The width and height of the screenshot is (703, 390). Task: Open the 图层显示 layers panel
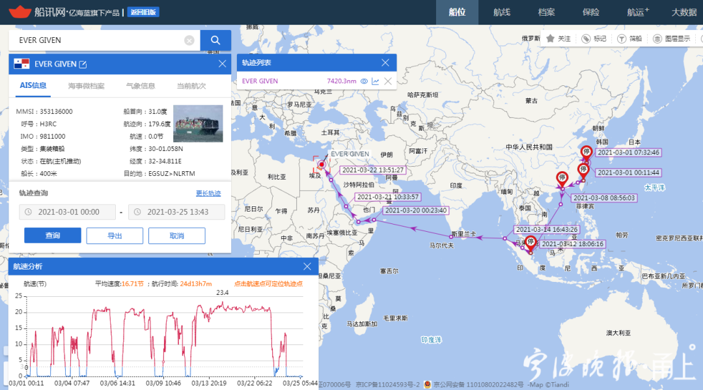657,38
